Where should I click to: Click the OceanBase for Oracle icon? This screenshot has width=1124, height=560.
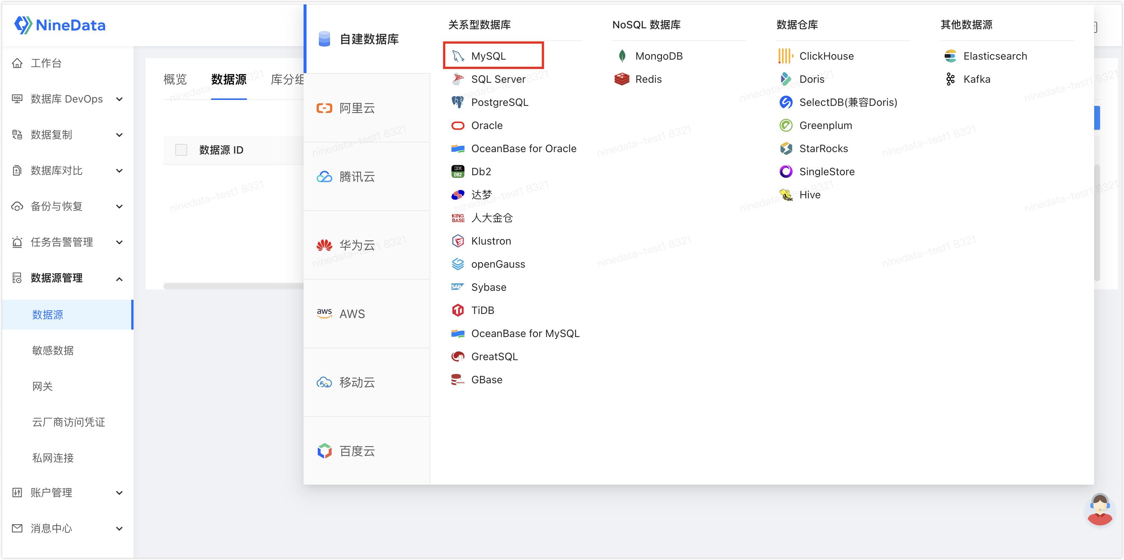coord(458,149)
